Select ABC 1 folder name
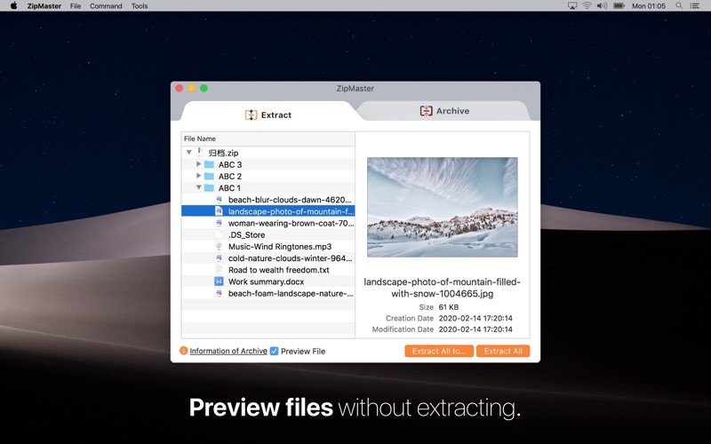The width and height of the screenshot is (711, 444). pos(229,188)
